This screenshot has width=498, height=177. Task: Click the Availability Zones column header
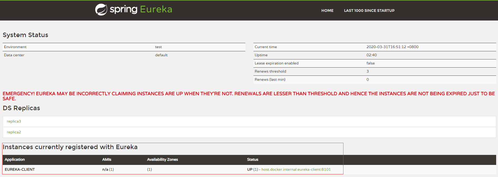(x=162, y=159)
